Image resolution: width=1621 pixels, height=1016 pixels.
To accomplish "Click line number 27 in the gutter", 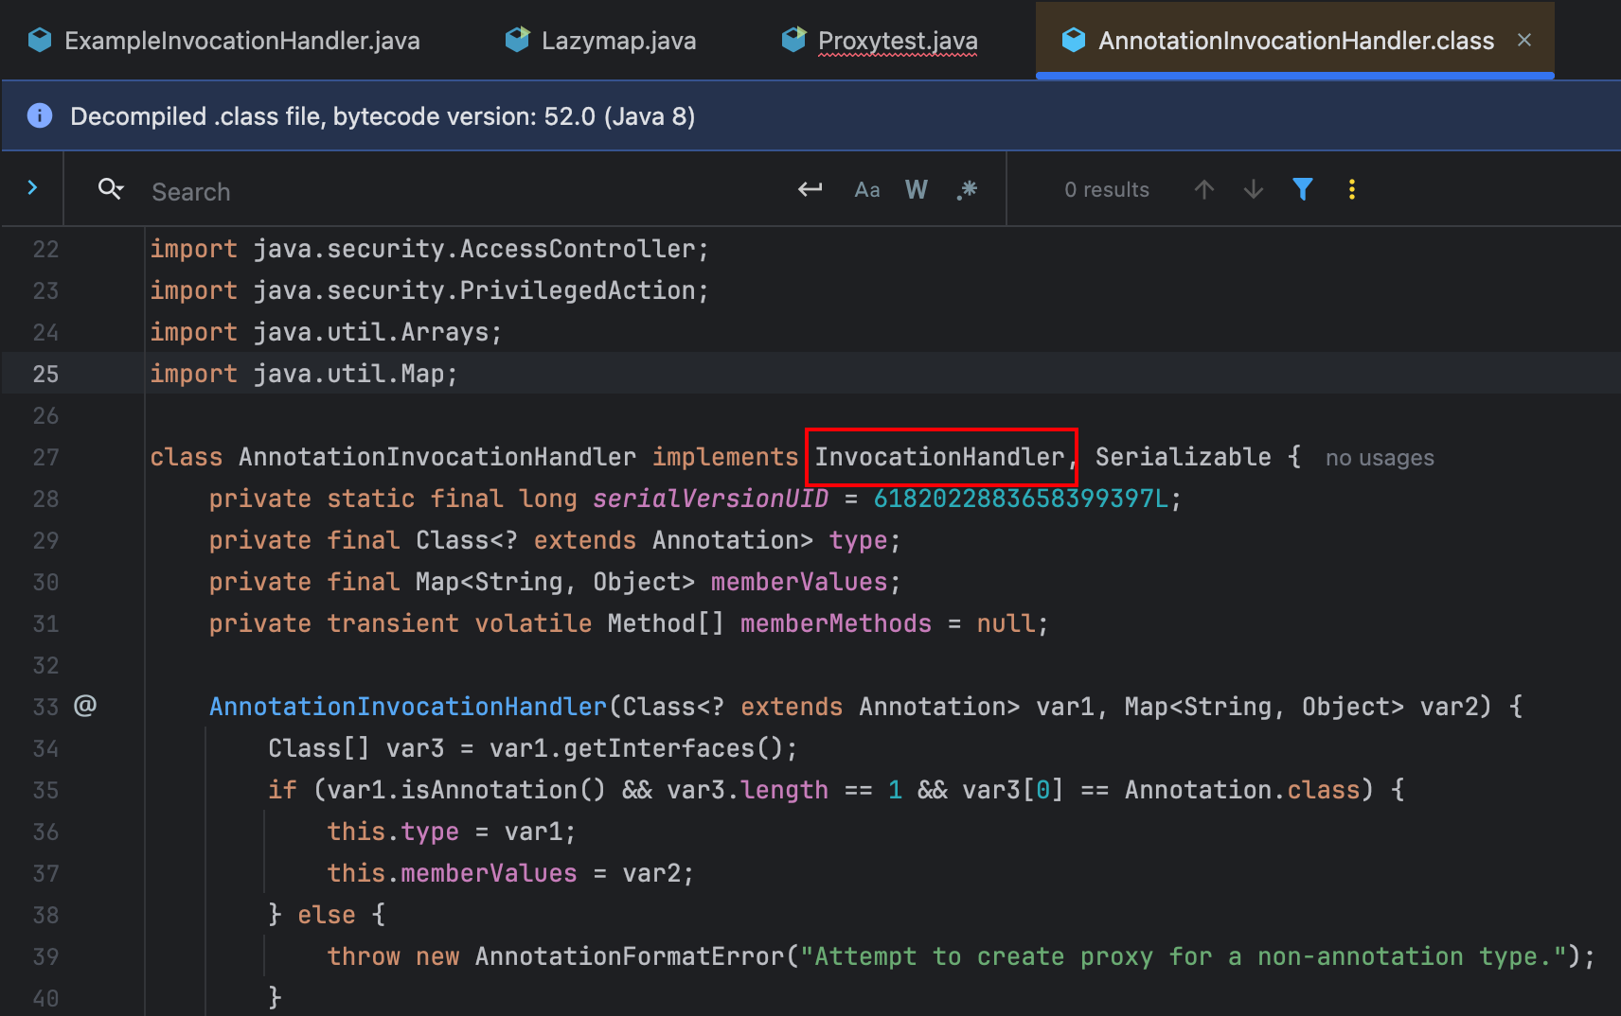I will tap(45, 457).
